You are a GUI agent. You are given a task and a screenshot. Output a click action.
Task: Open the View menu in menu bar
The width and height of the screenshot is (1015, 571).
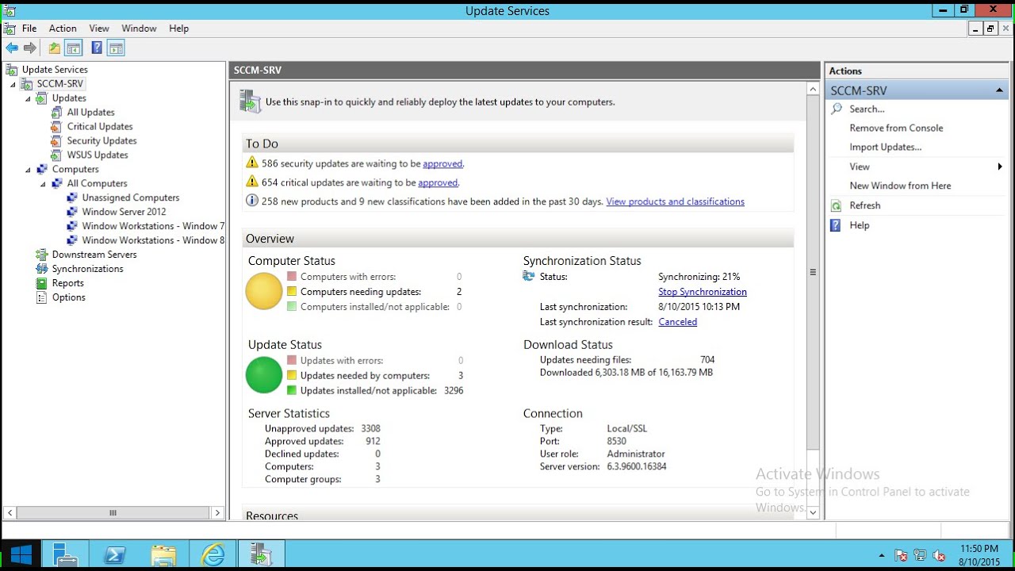[99, 29]
